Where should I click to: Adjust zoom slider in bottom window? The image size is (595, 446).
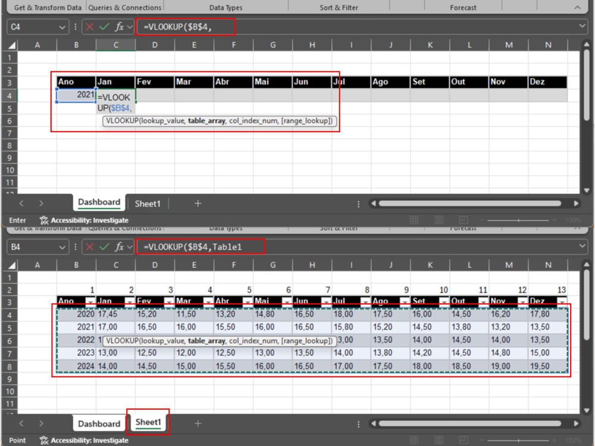click(x=518, y=440)
